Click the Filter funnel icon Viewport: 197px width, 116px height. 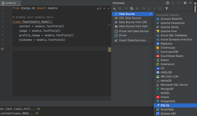pos(166,9)
